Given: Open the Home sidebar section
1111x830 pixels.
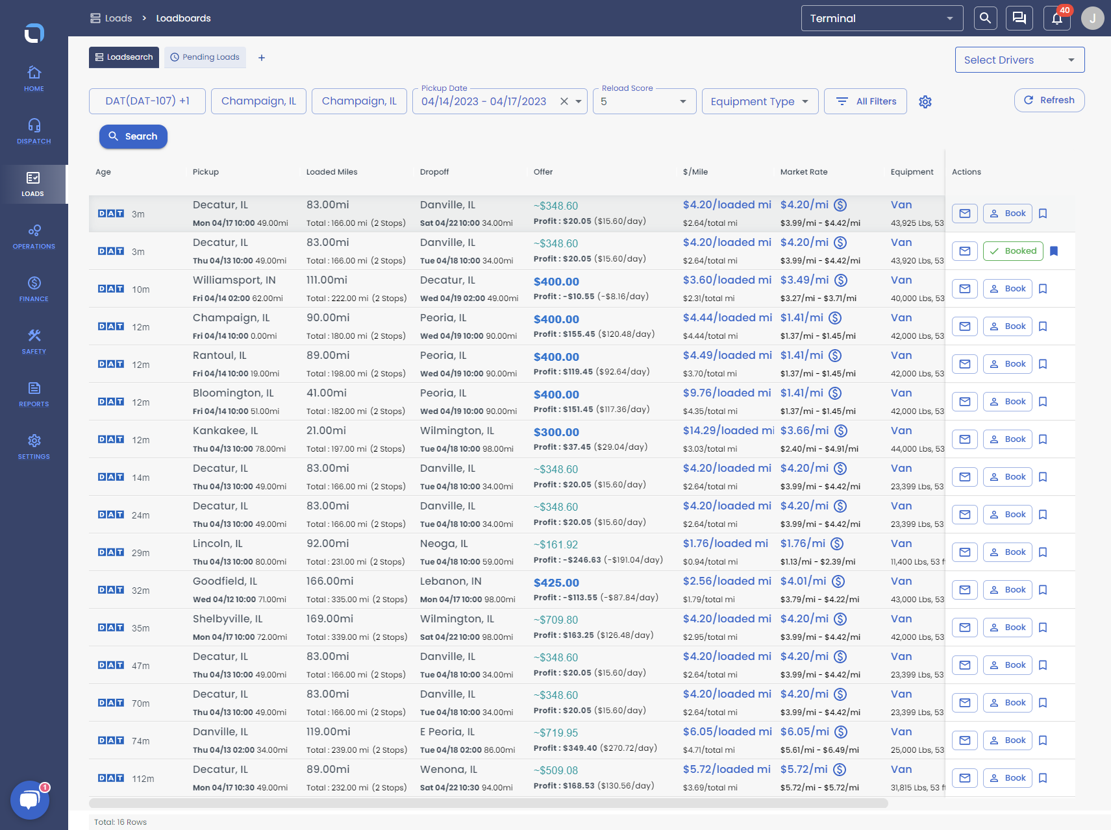Looking at the screenshot, I should point(34,79).
